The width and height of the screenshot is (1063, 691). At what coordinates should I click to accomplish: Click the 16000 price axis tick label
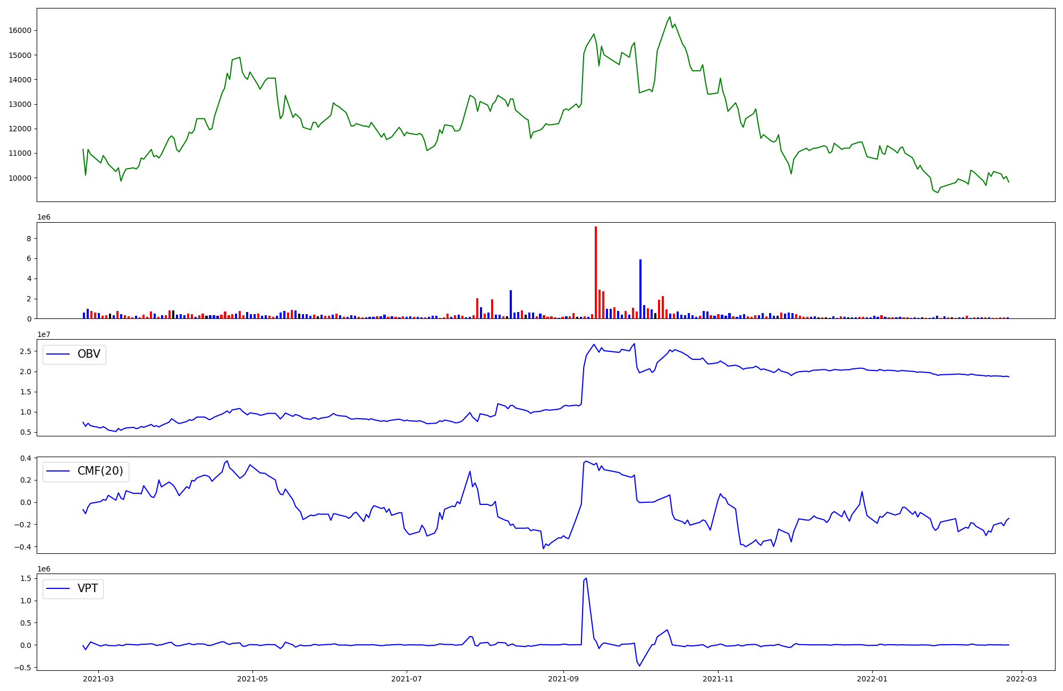click(20, 30)
